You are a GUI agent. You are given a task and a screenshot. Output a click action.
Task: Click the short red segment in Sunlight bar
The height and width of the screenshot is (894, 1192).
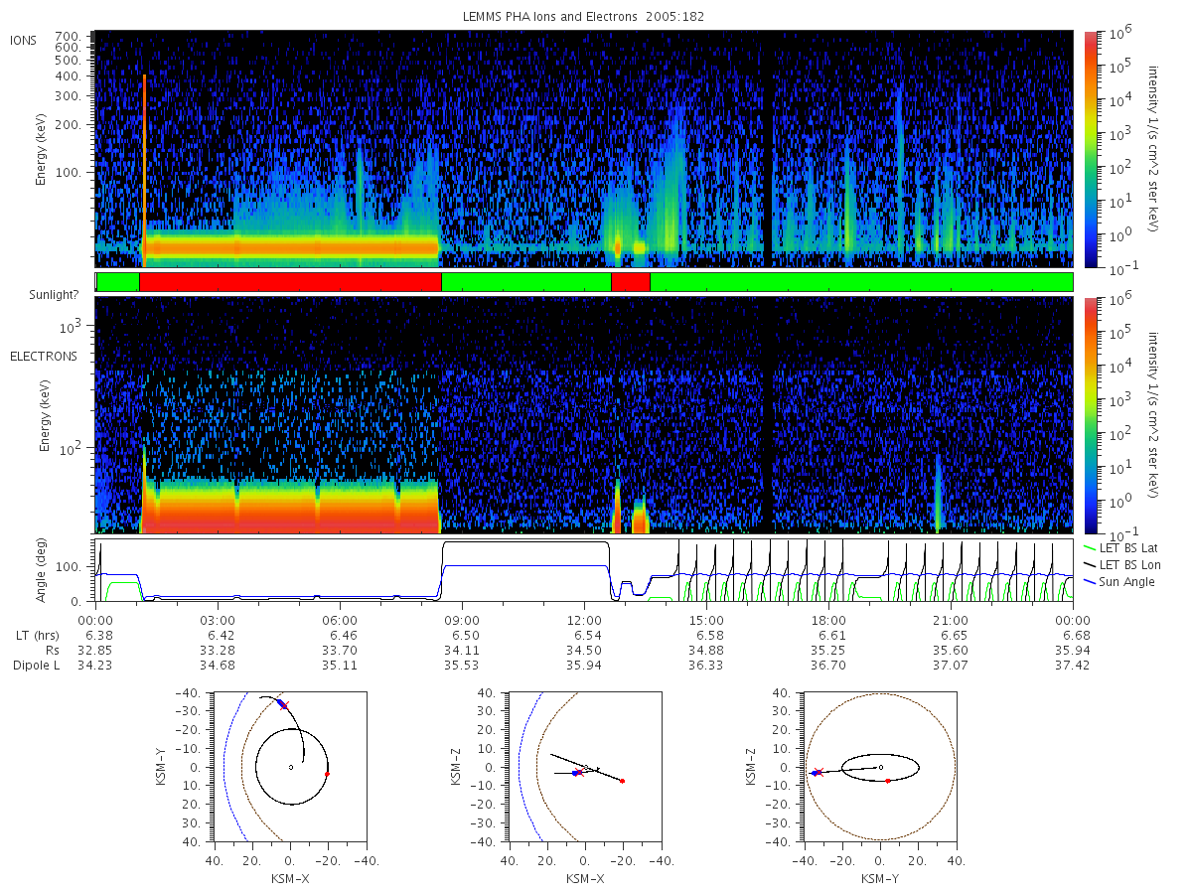tap(631, 282)
